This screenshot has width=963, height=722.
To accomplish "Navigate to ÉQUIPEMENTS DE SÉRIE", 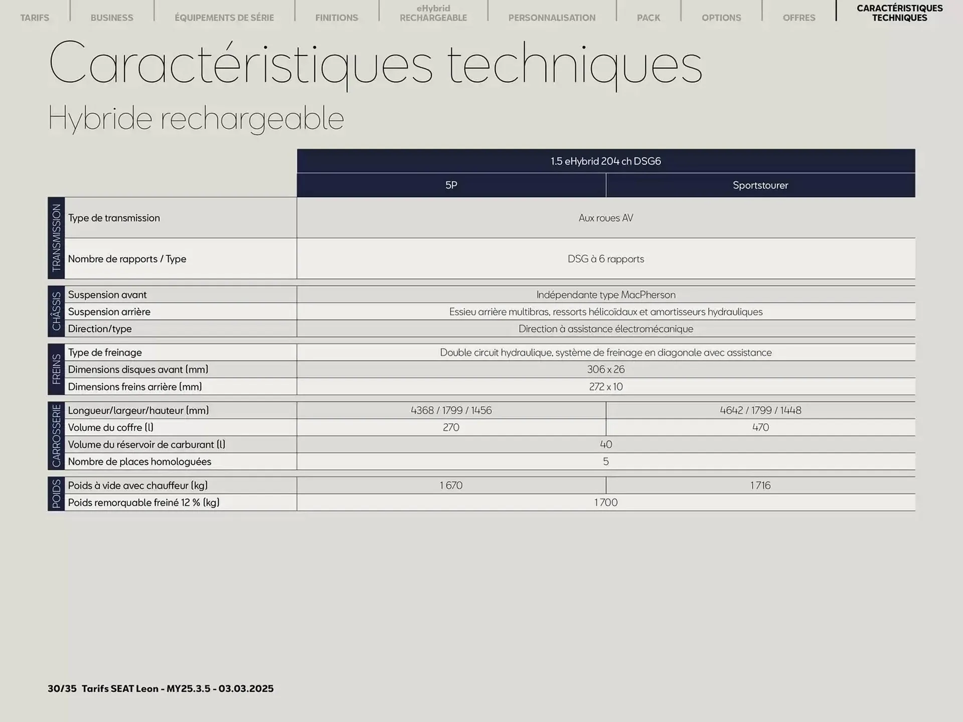I will [x=224, y=18].
